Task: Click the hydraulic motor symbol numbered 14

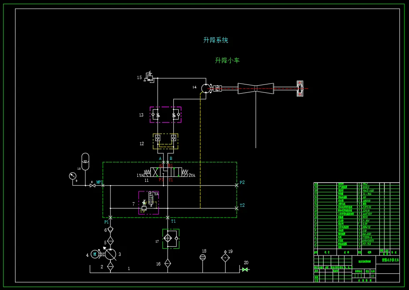Action: tap(206, 88)
